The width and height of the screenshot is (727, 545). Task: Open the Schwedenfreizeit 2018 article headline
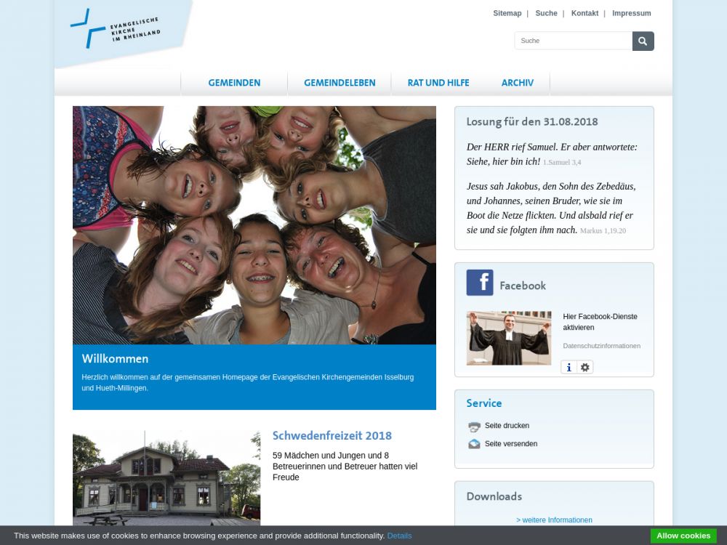point(332,436)
